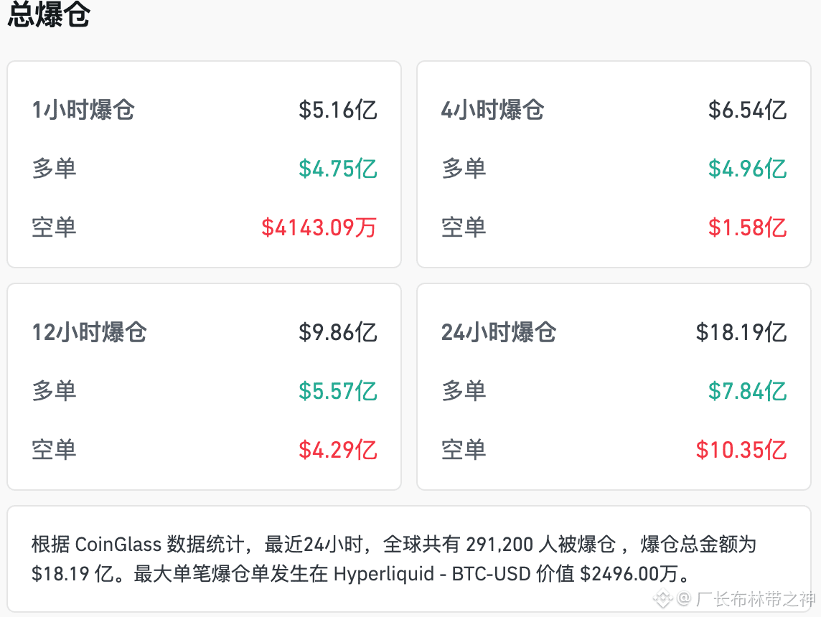Image resolution: width=821 pixels, height=617 pixels.
Task: Open the 24小时爆仓 card title
Action: click(x=499, y=332)
